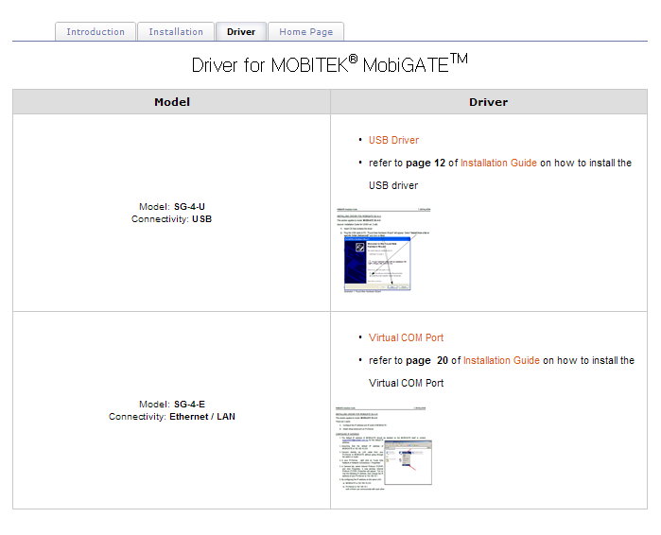The image size is (661, 535).
Task: Click the SG-4-U model name
Action: pyautogui.click(x=189, y=207)
